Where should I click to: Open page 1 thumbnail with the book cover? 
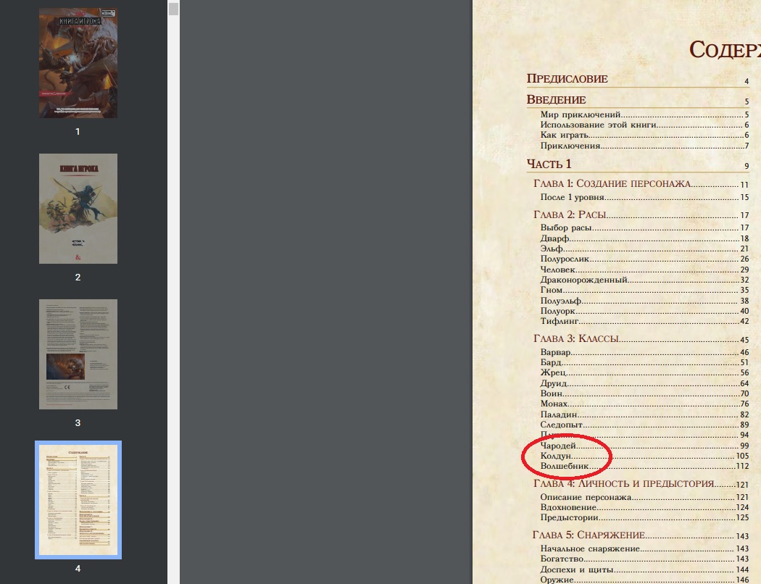click(x=78, y=62)
